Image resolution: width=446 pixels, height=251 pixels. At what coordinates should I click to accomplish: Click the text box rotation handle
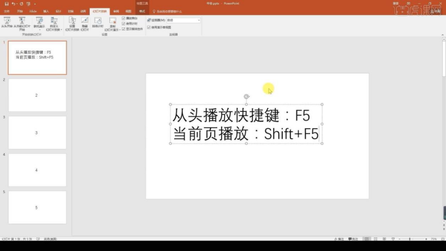pyautogui.click(x=246, y=96)
